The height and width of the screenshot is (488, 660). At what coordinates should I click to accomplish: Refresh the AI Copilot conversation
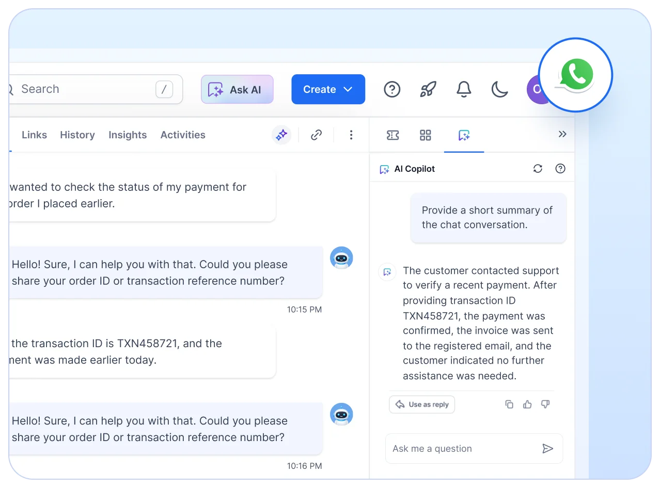538,168
